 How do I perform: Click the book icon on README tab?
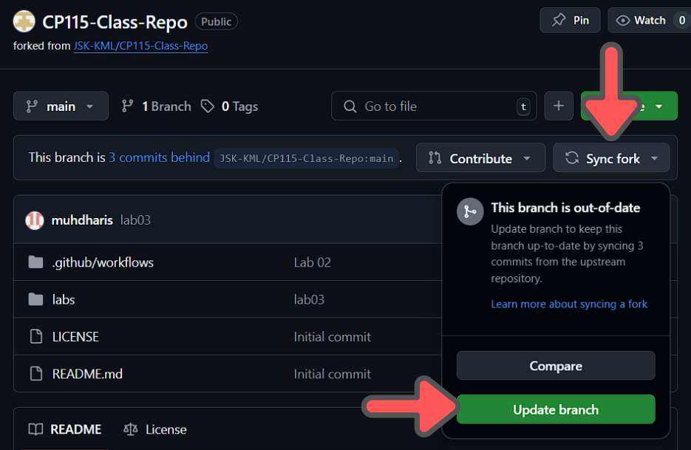click(x=35, y=429)
